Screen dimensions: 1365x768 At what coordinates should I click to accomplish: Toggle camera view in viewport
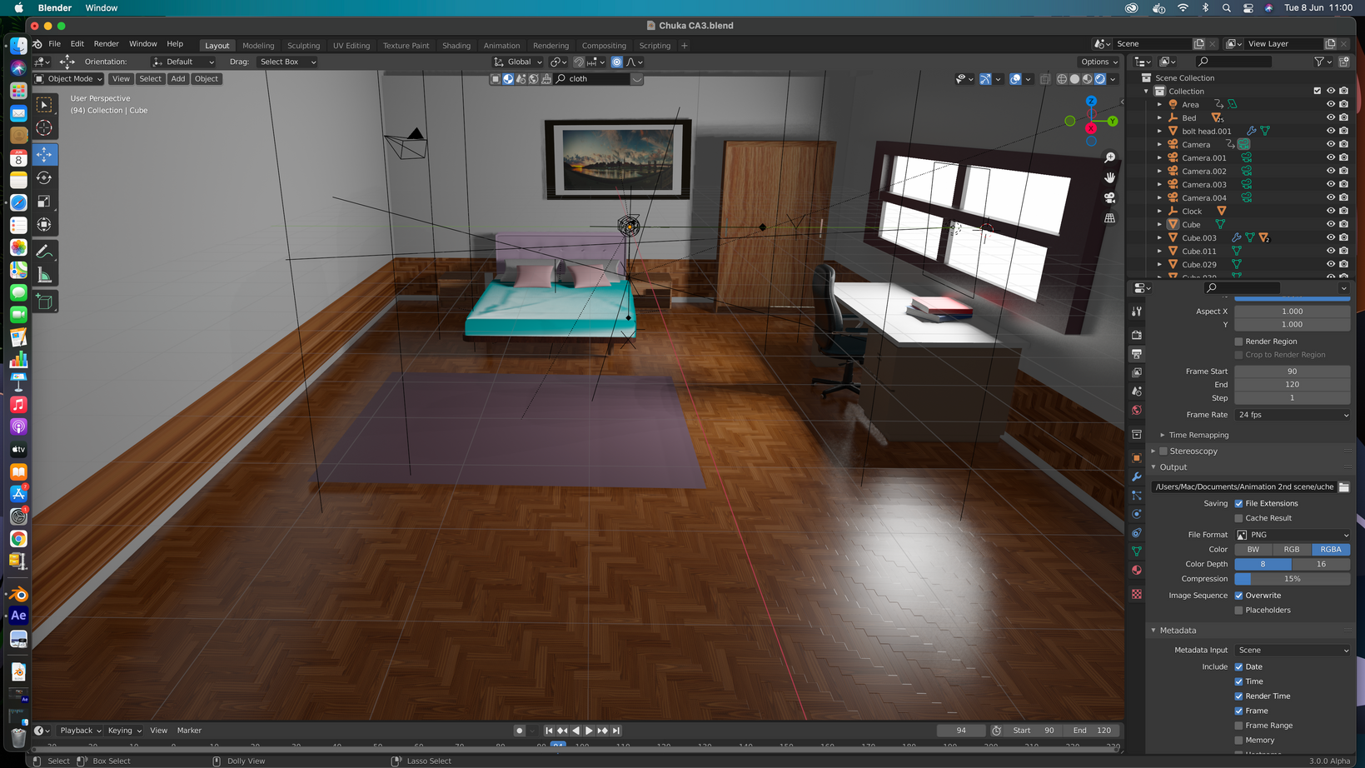click(x=1109, y=198)
